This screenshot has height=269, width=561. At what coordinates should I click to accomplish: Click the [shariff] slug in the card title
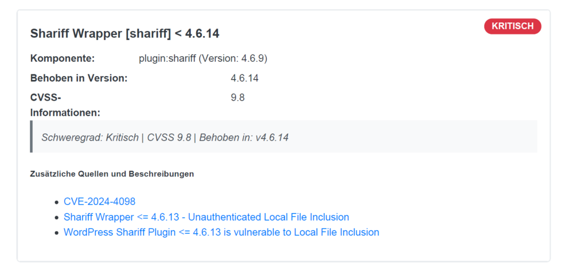pyautogui.click(x=148, y=34)
